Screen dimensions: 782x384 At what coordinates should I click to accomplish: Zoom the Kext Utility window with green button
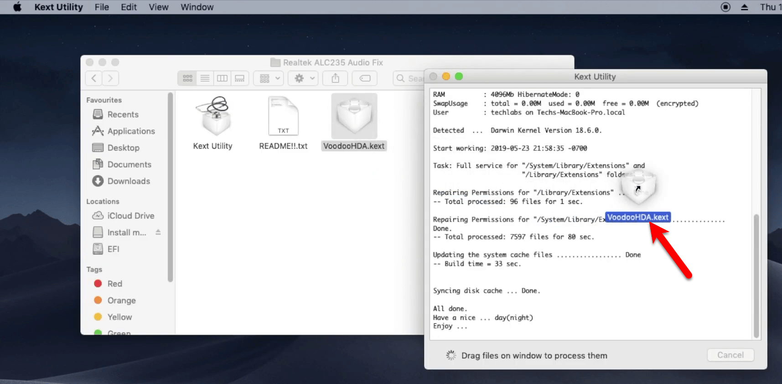[459, 76]
